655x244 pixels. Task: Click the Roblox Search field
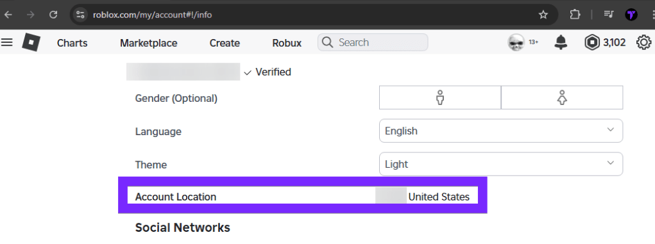373,42
